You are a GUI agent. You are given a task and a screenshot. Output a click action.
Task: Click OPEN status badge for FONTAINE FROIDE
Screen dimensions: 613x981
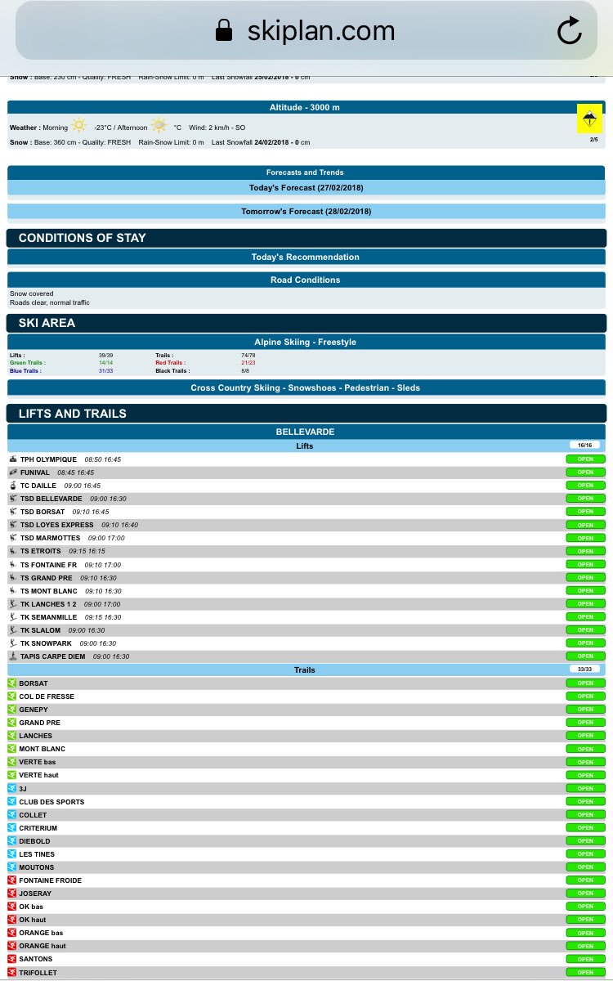[585, 880]
